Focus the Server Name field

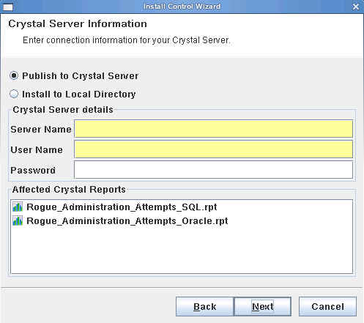pos(214,129)
